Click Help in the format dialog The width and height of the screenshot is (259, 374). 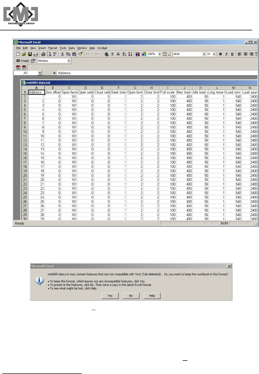tap(152, 296)
